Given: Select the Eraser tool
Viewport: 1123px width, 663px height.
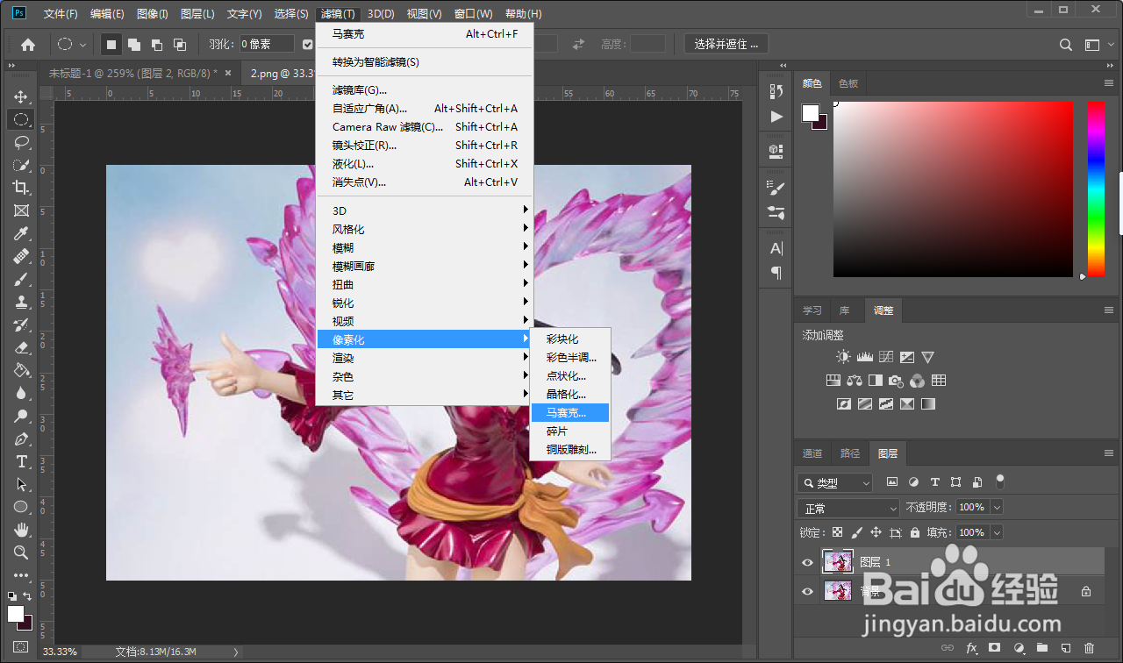Looking at the screenshot, I should (x=21, y=347).
